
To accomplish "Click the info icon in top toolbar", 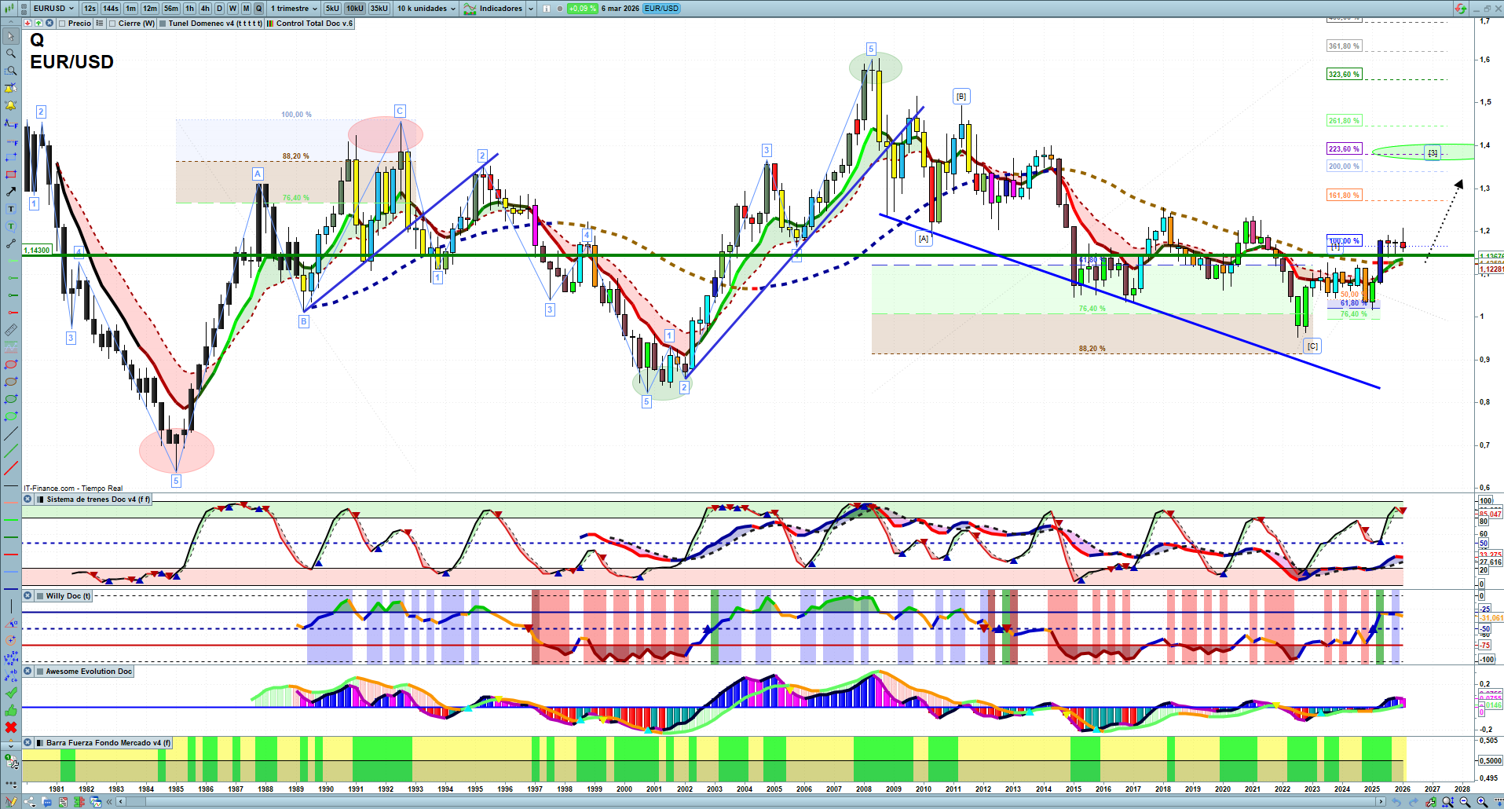I will click(x=547, y=9).
